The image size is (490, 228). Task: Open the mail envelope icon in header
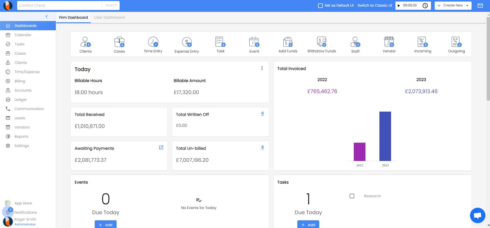pos(480,6)
